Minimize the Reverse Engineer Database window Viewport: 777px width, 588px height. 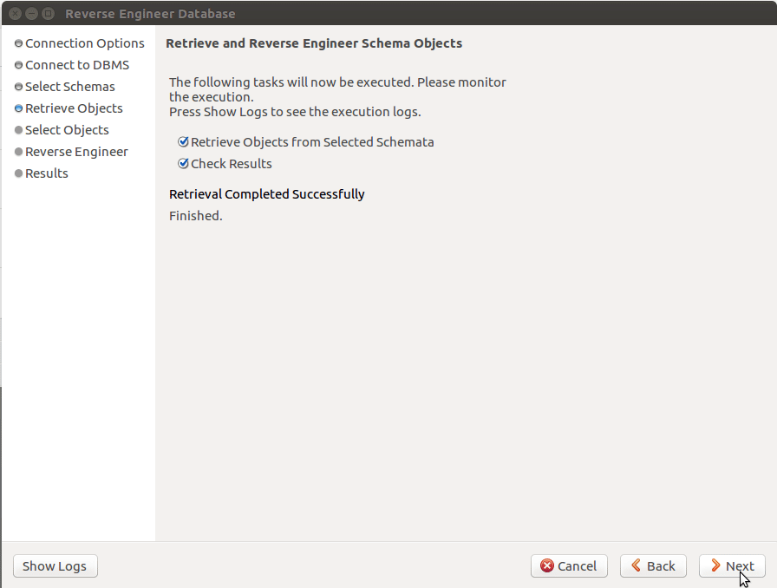[x=32, y=14]
